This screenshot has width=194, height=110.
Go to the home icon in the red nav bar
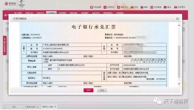pyautogui.click(x=5, y=15)
